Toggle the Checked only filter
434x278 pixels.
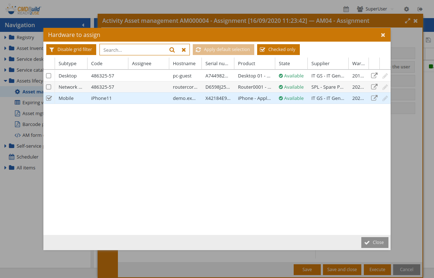[x=278, y=50]
